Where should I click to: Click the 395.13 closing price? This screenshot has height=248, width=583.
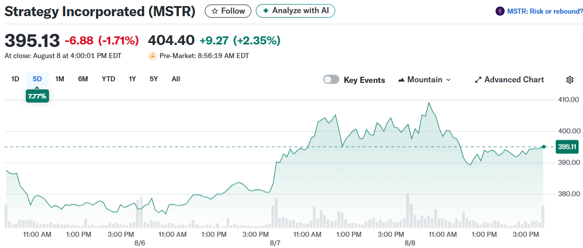tap(32, 40)
